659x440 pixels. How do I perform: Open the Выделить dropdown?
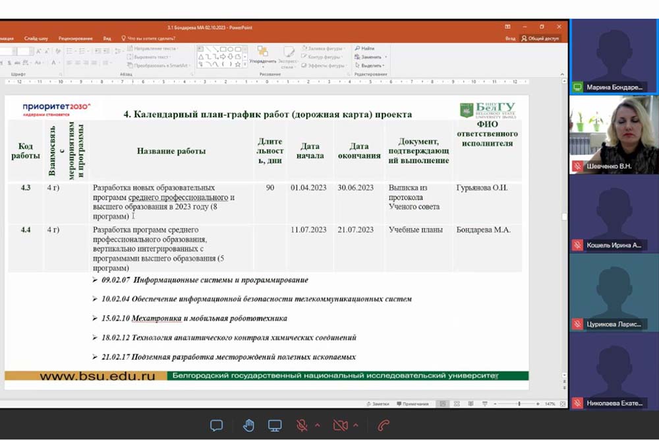click(372, 65)
